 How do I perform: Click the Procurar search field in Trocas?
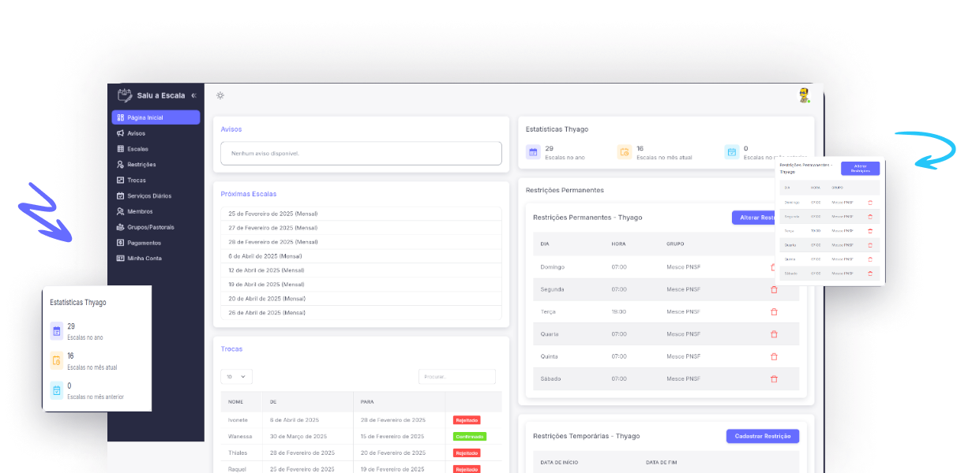point(456,376)
